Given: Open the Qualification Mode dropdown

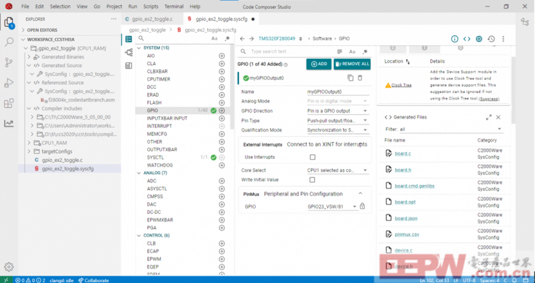Looking at the screenshot, I should click(338, 130).
